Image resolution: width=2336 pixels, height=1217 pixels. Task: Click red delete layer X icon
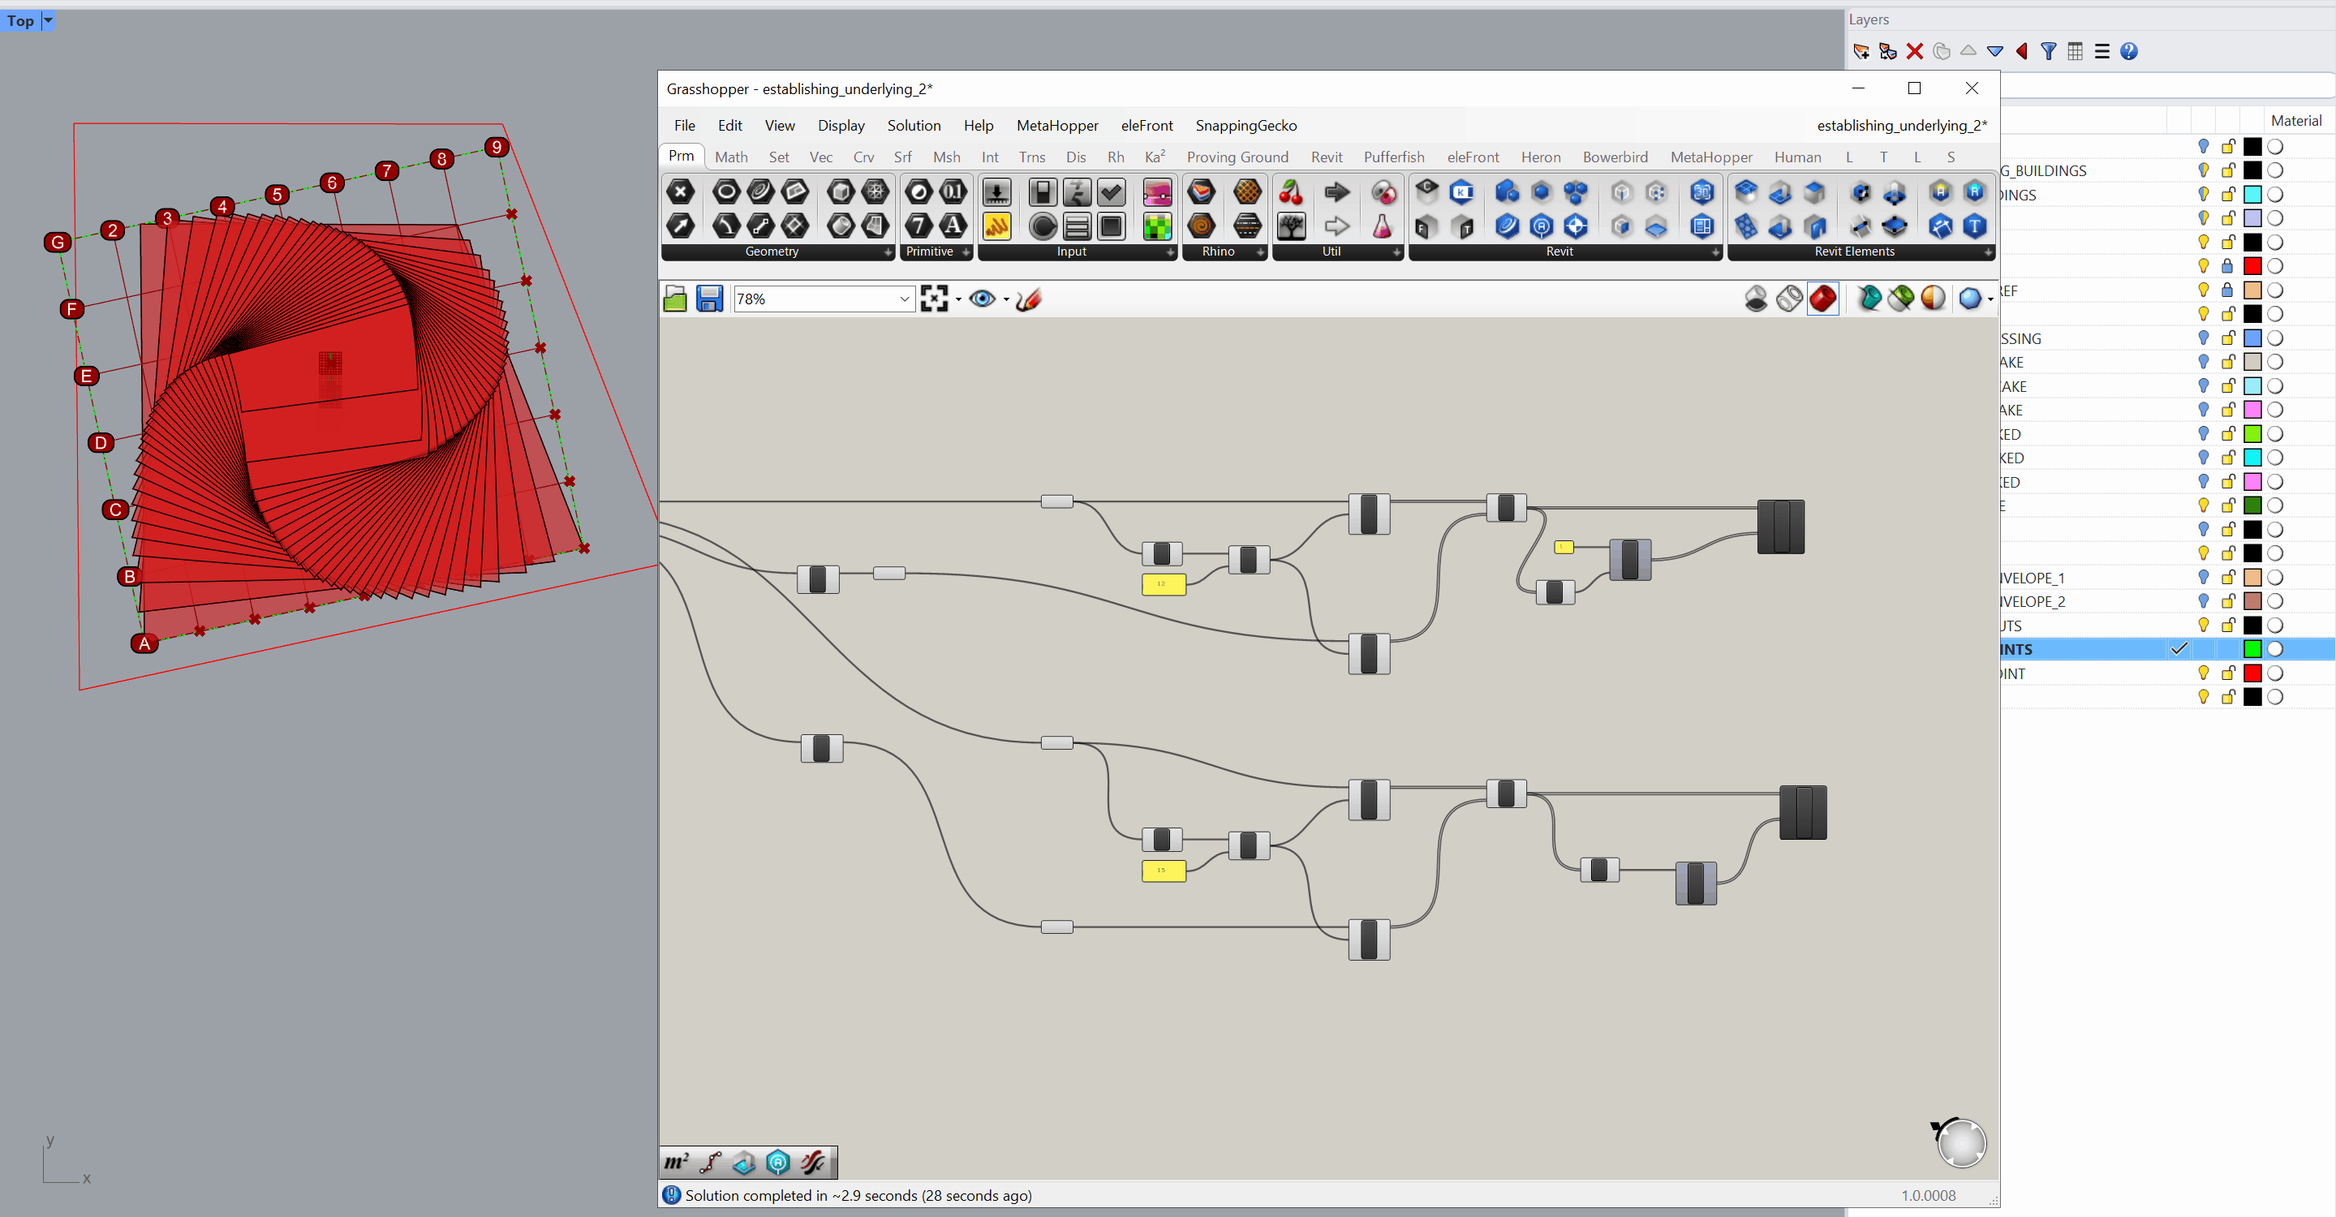1914,52
